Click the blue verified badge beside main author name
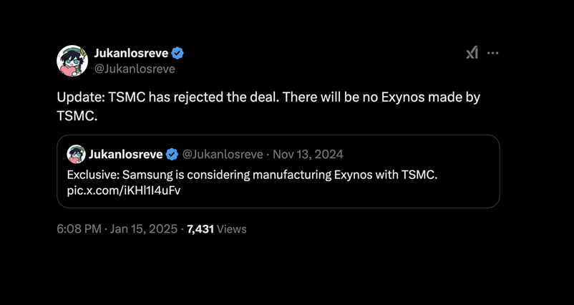 tap(177, 53)
